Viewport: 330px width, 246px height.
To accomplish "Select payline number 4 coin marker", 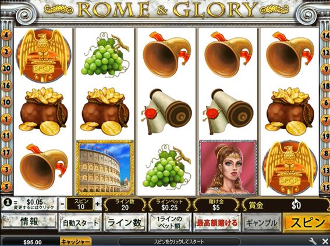I will point(6,35).
